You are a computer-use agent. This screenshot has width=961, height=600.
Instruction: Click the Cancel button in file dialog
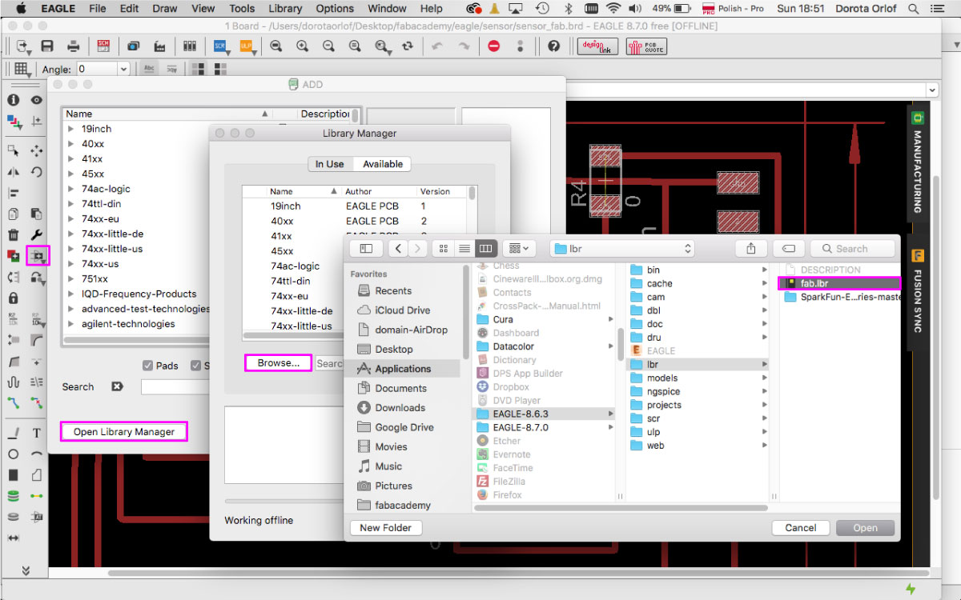click(800, 527)
